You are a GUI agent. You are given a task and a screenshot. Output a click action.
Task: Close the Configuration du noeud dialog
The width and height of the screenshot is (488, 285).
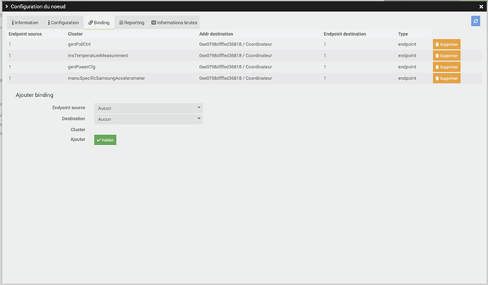(x=481, y=6)
